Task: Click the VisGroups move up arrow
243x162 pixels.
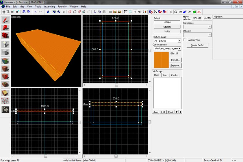Action: click(x=177, y=112)
